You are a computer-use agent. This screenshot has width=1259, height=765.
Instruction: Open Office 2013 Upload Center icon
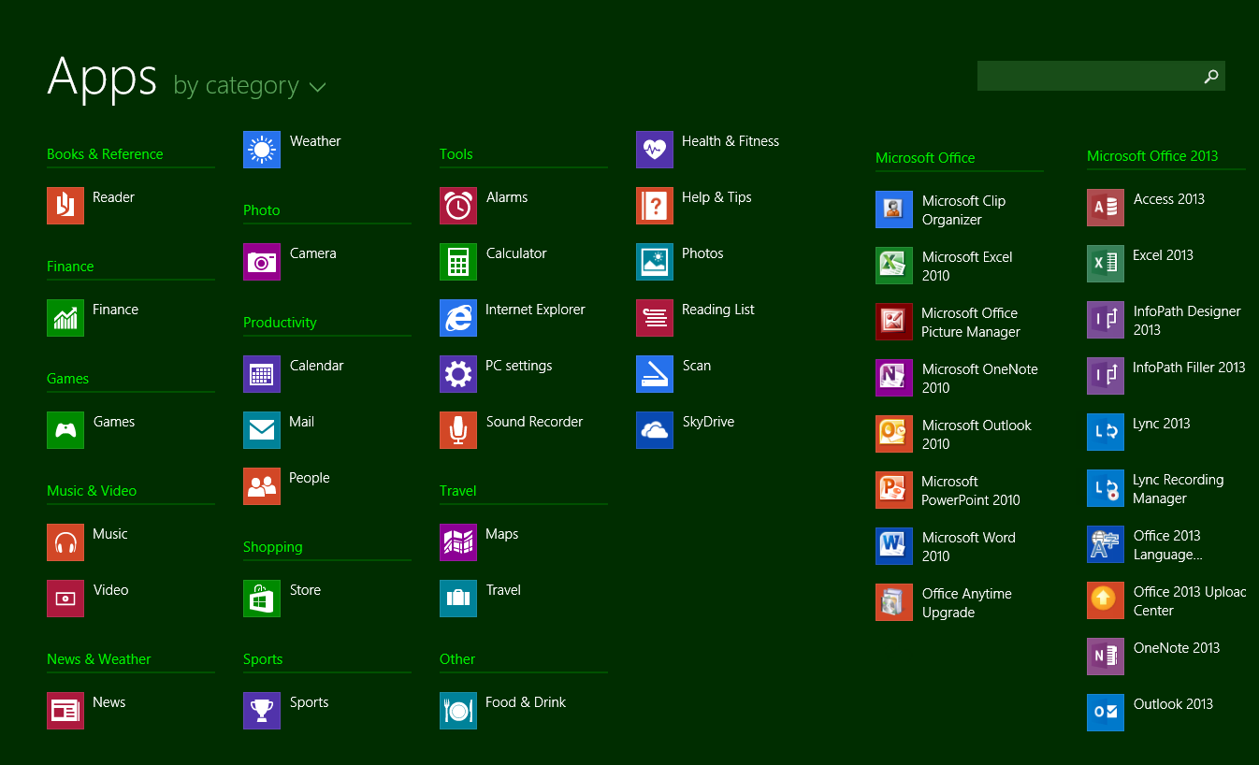coord(1106,600)
